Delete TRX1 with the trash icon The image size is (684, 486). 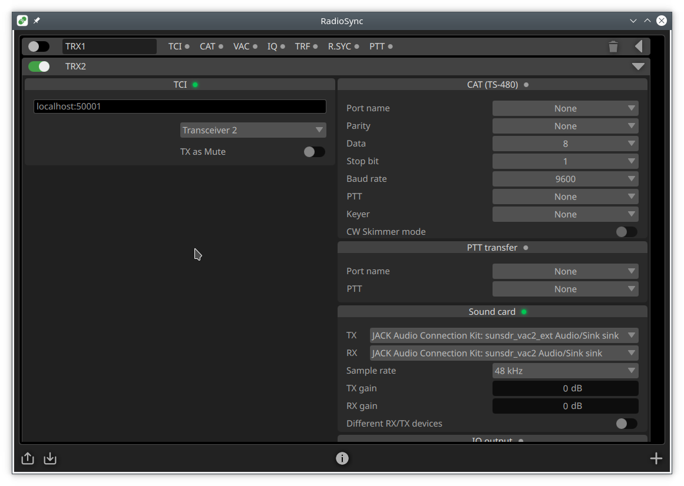pyautogui.click(x=613, y=46)
